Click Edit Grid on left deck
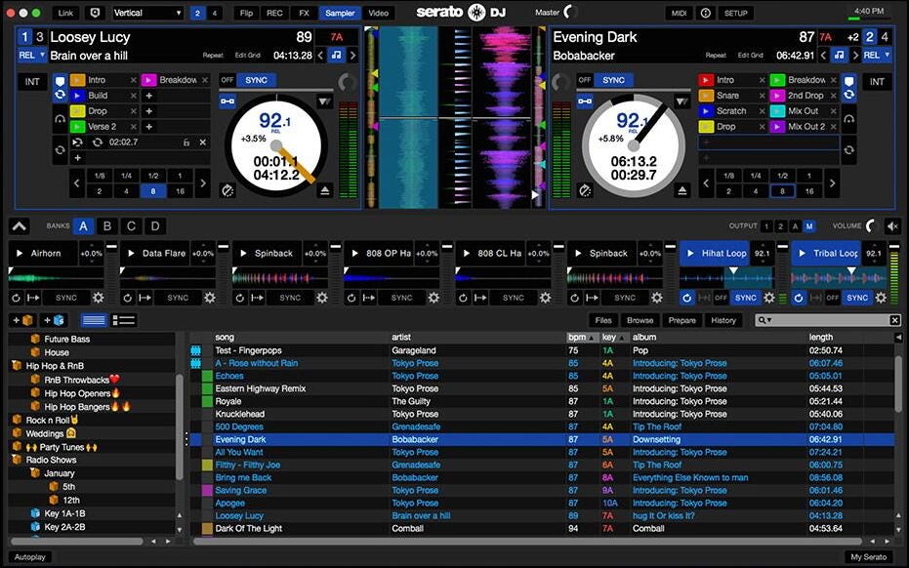This screenshot has height=568, width=909. pos(248,56)
